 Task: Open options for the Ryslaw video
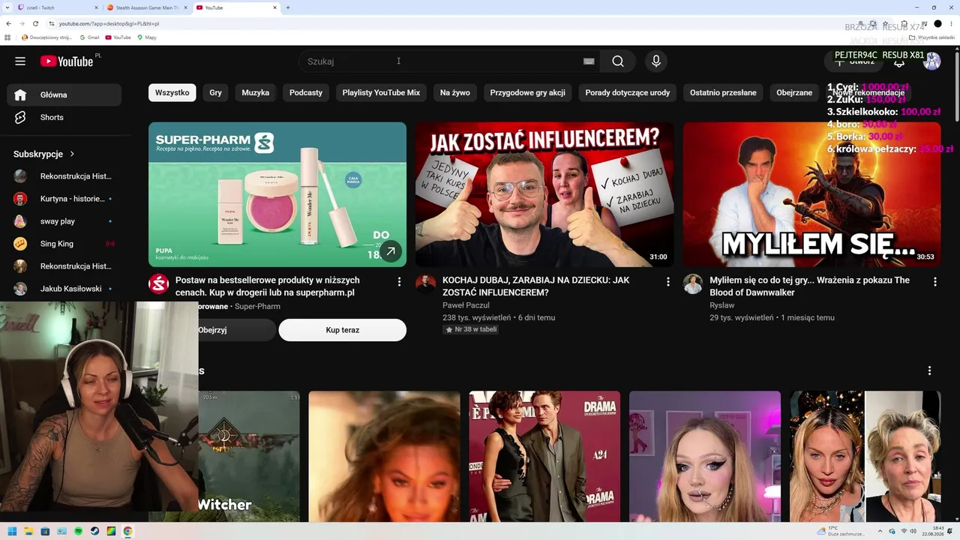point(934,282)
